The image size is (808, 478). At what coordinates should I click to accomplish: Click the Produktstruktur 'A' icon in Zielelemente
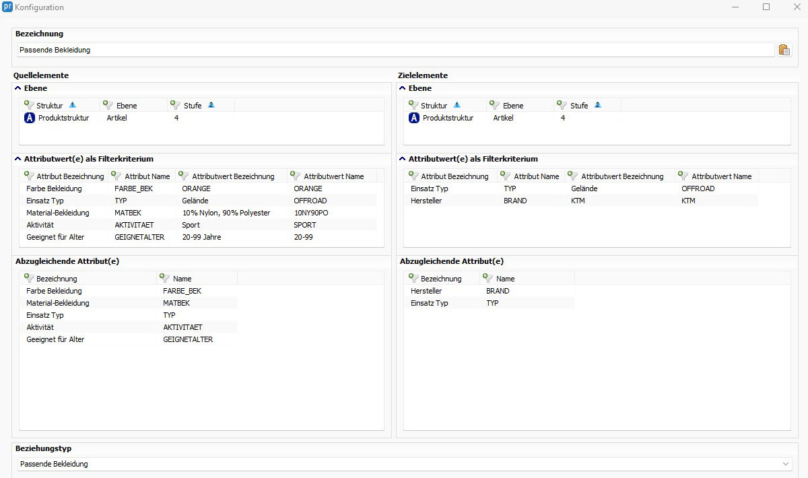[414, 118]
